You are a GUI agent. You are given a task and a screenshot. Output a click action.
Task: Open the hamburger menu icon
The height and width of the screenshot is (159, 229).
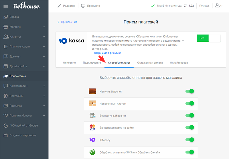(x=6, y=7)
